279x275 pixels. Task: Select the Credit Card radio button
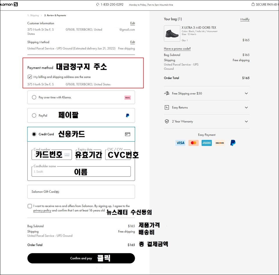pyautogui.click(x=34, y=134)
